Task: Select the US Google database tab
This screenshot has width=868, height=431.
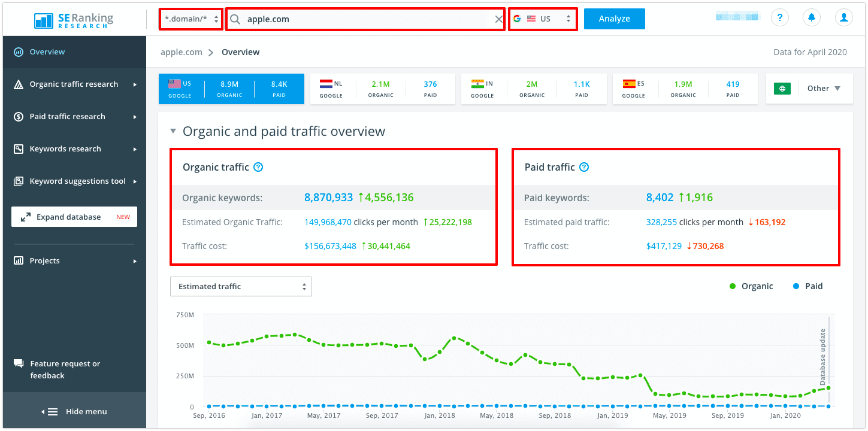Action: tap(231, 89)
